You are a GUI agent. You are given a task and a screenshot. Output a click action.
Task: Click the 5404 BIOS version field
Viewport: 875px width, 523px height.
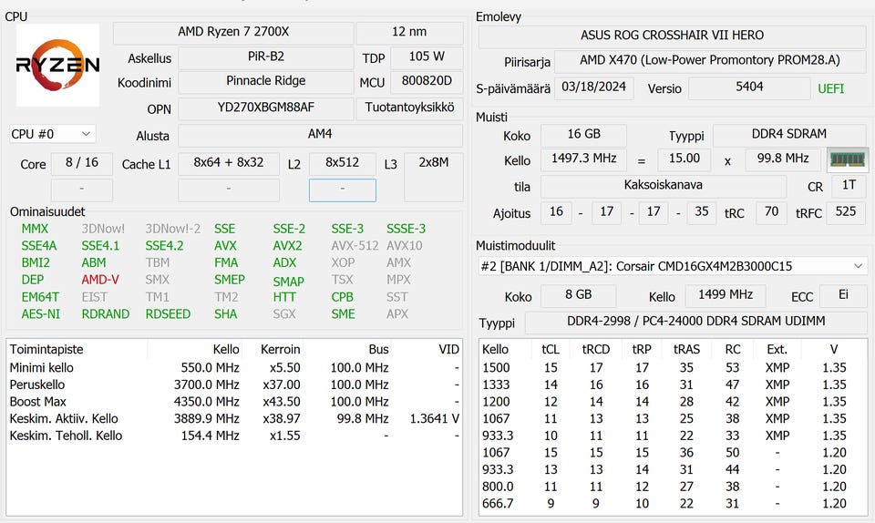coord(749,87)
